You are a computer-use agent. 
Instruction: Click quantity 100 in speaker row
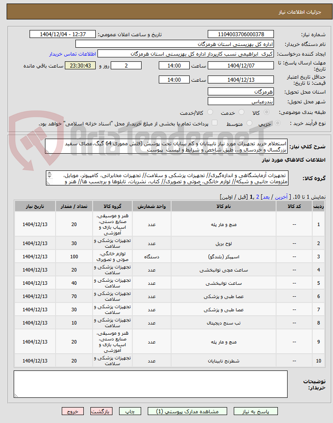(x=74, y=257)
